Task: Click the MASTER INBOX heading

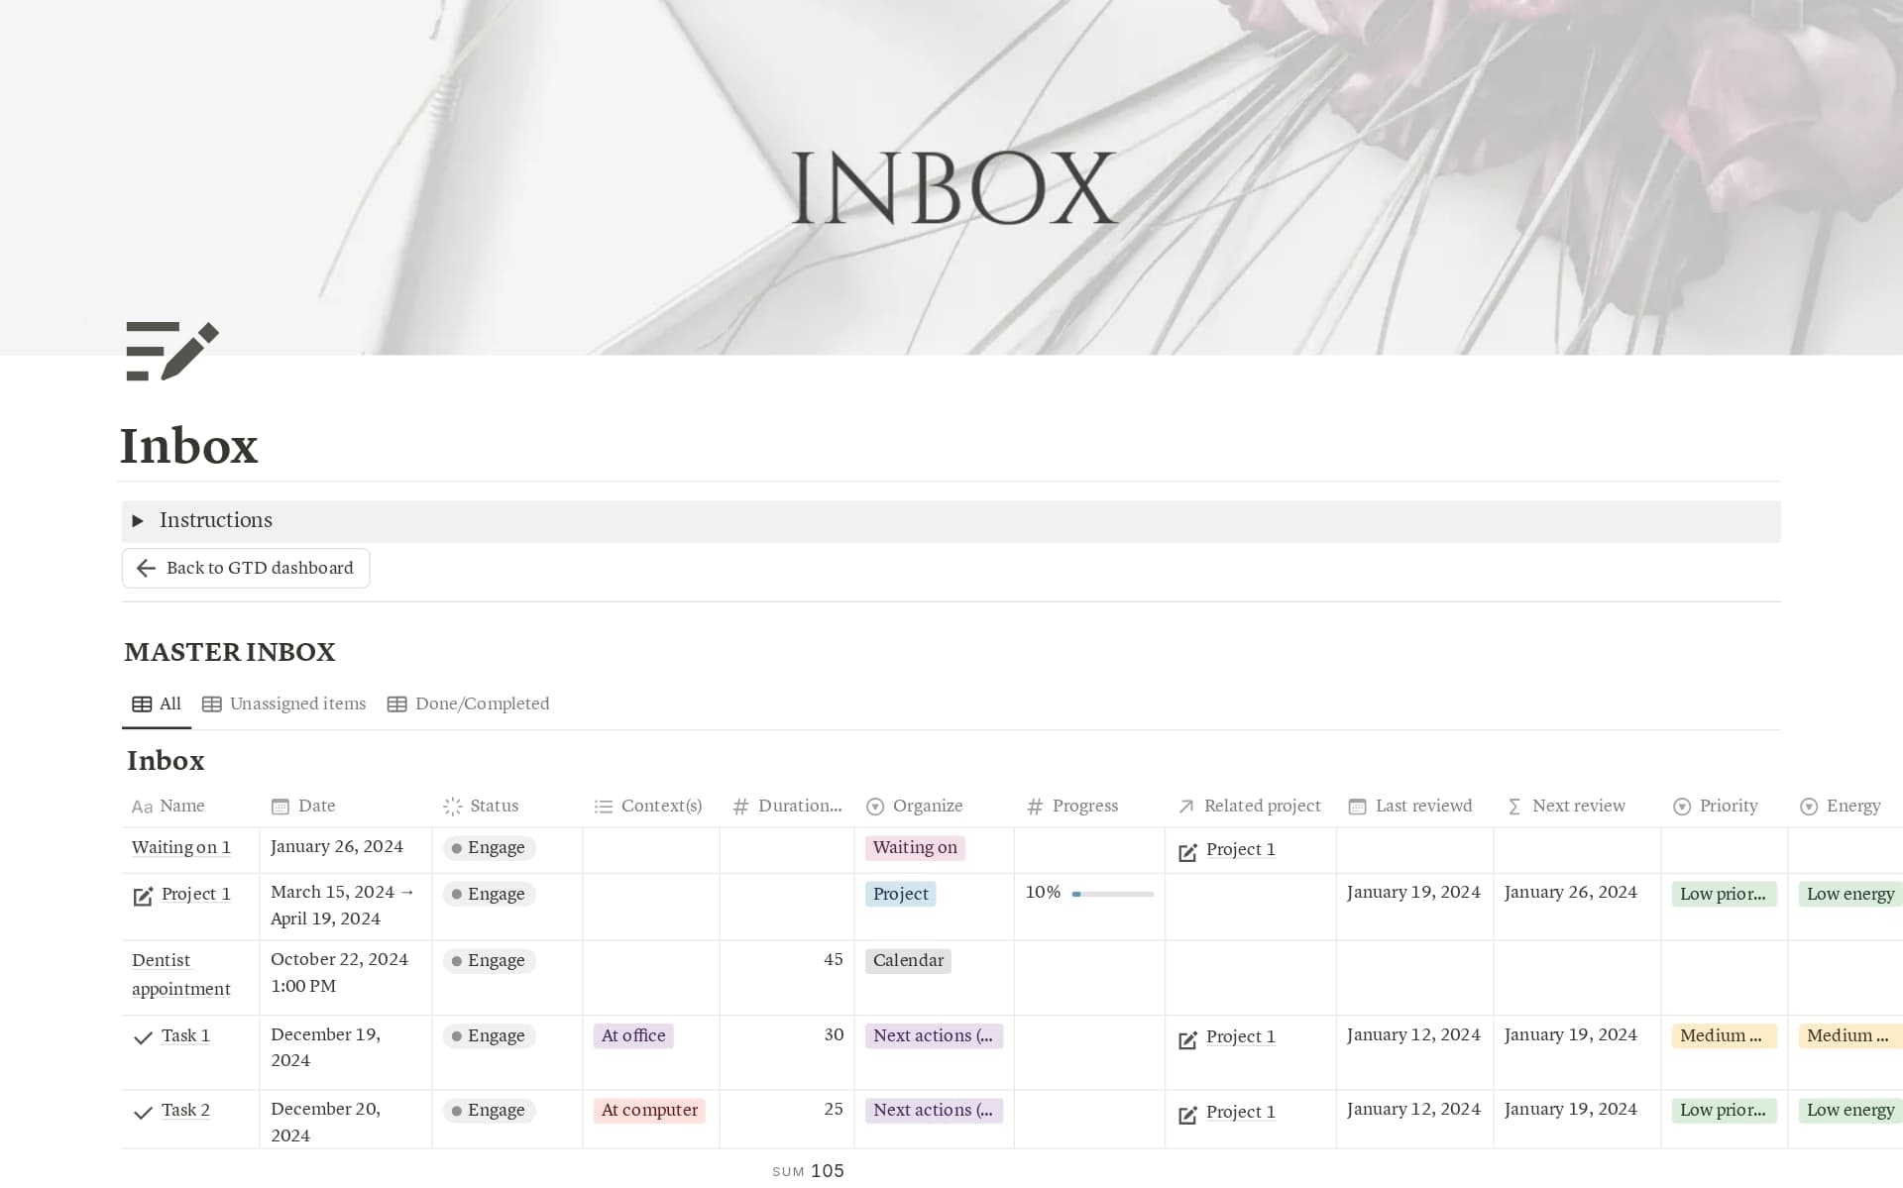Action: 230,652
